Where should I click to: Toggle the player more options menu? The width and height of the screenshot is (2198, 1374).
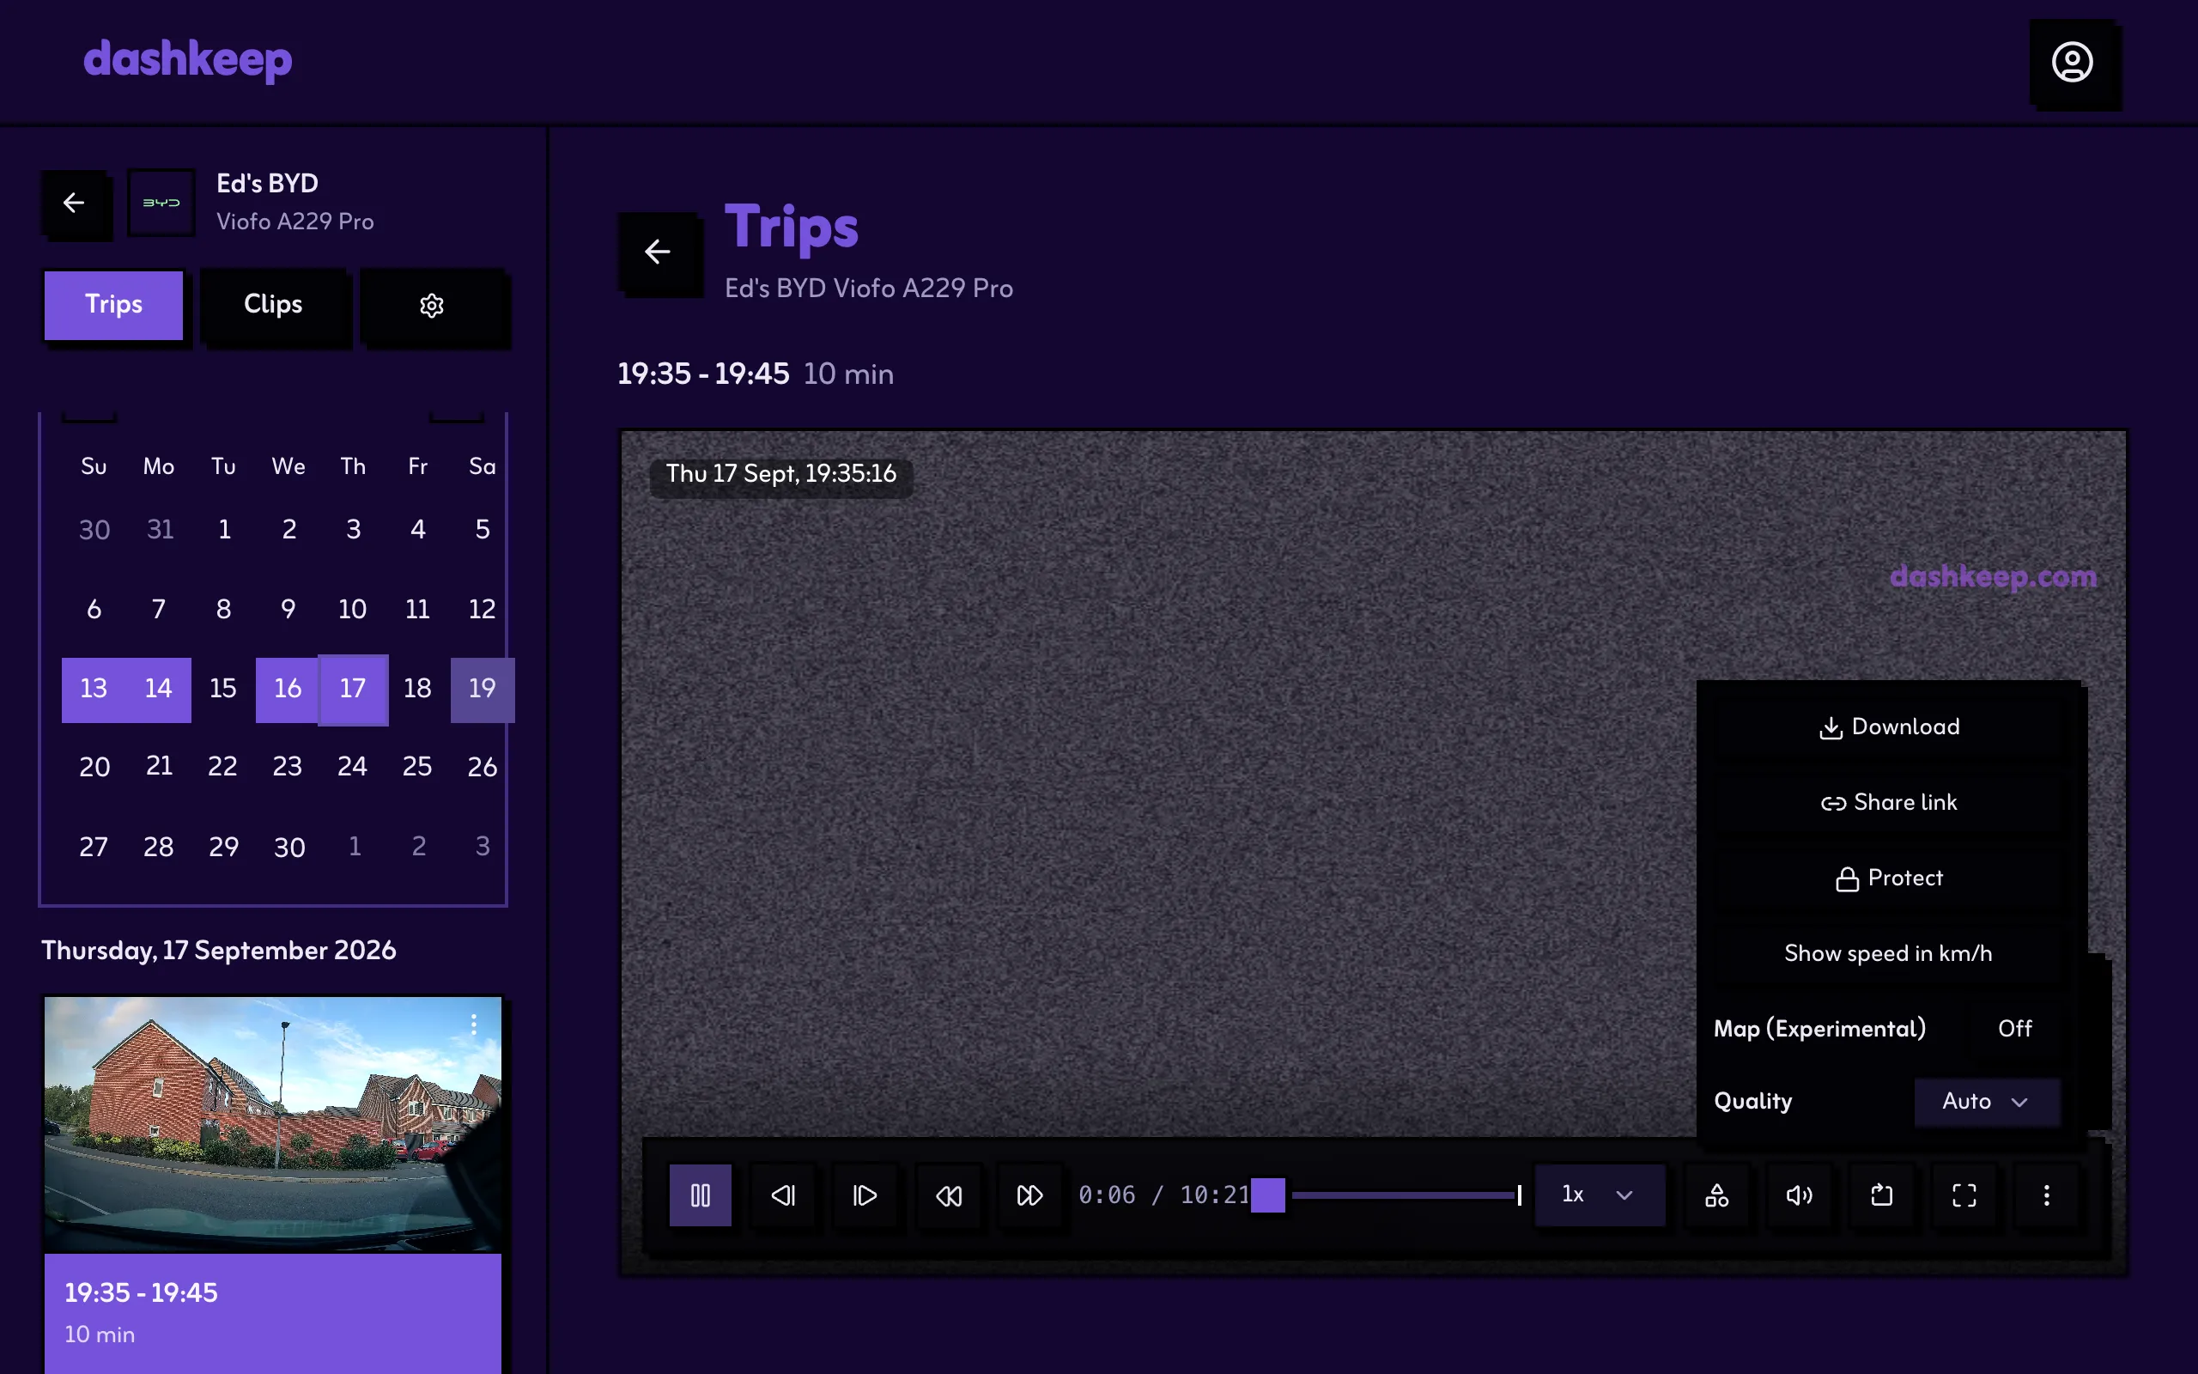(2046, 1195)
